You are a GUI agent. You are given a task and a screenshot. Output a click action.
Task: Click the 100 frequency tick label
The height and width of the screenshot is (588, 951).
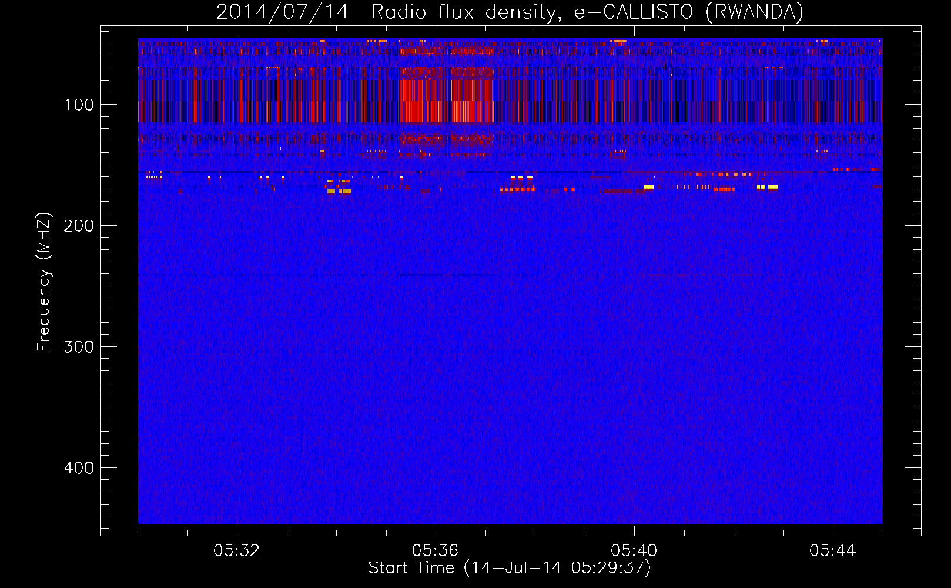(x=79, y=105)
